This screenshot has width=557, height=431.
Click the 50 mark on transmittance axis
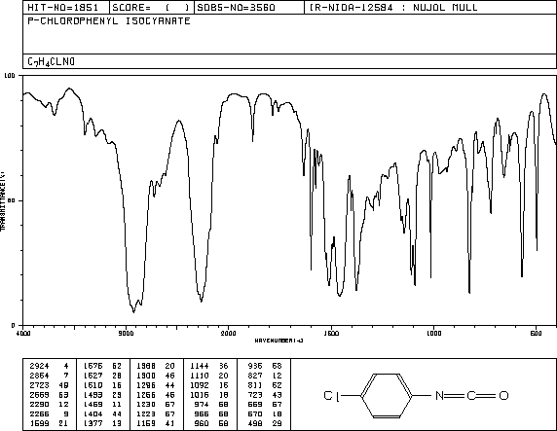tap(13, 200)
